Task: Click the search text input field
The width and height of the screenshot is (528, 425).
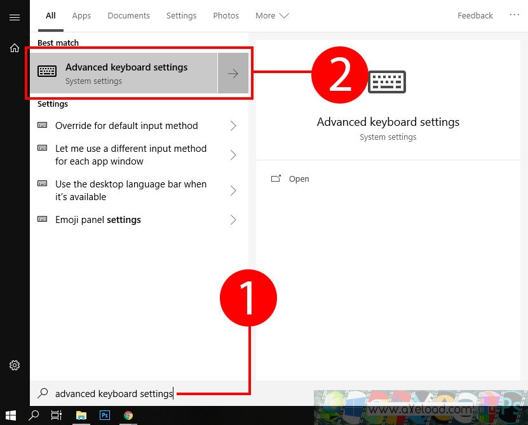Action: (114, 393)
